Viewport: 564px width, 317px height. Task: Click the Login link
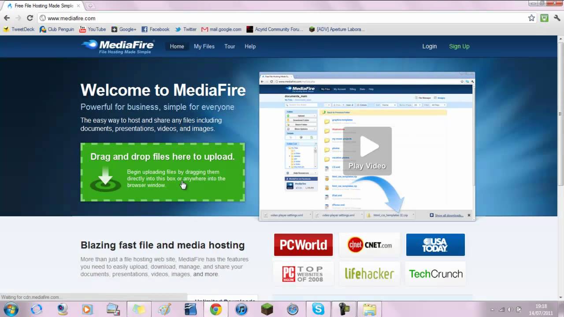[430, 46]
